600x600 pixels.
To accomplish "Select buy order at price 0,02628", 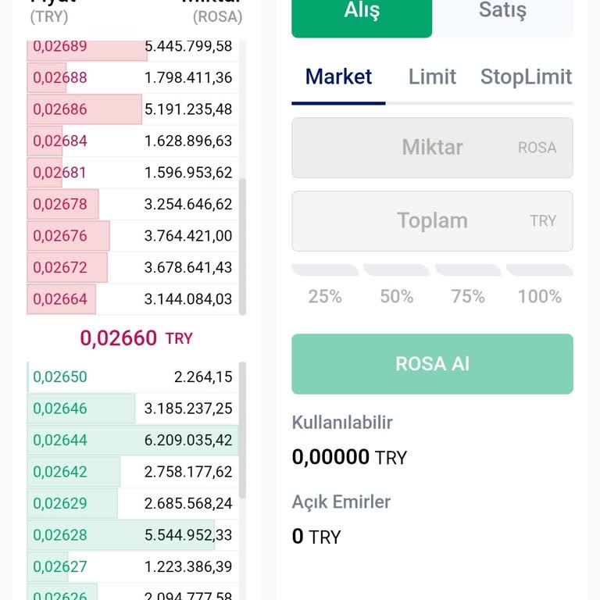I will pyautogui.click(x=133, y=535).
